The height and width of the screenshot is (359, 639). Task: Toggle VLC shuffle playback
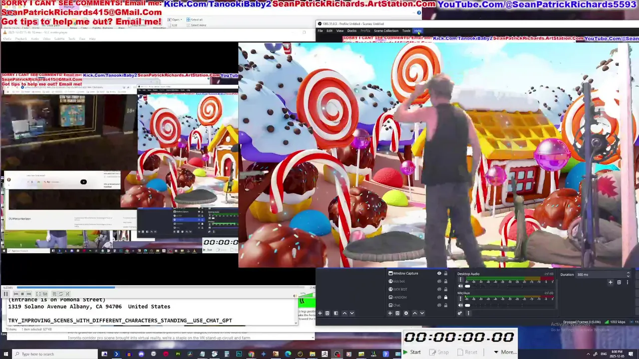pos(67,294)
